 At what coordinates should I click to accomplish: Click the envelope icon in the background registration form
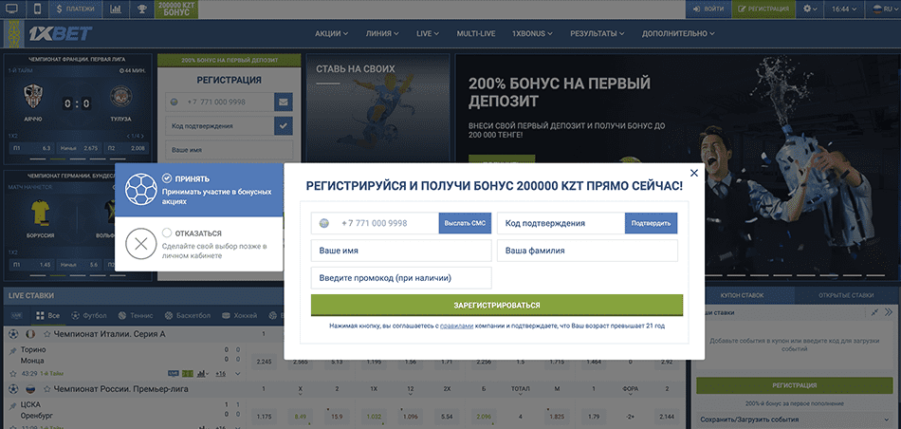(x=283, y=103)
